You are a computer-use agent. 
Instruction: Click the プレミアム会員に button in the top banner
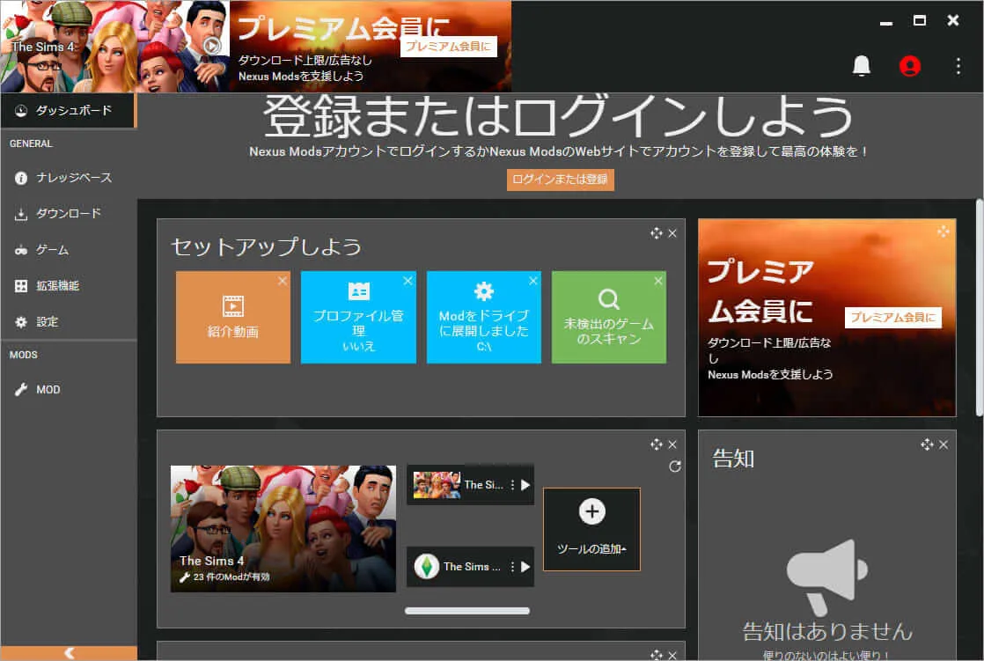point(449,47)
